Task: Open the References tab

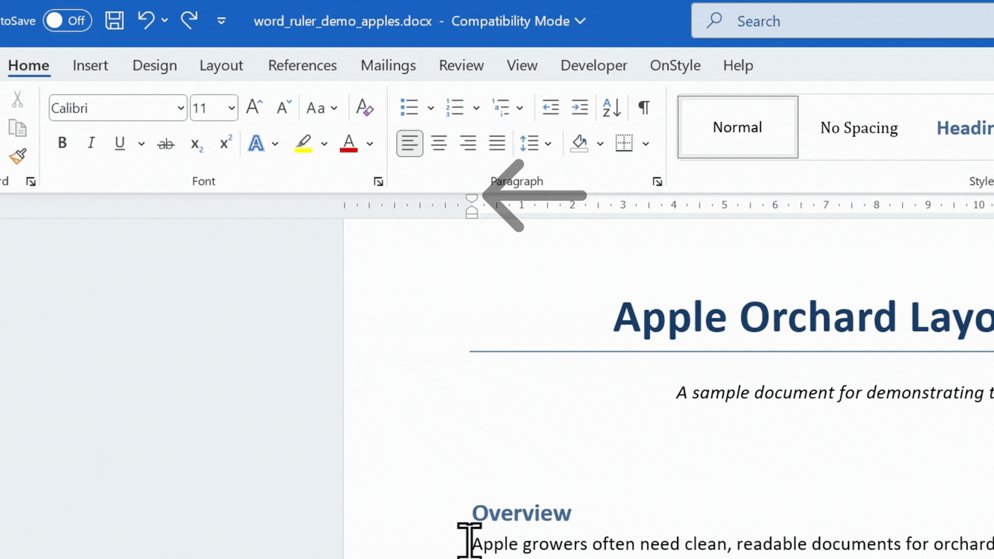Action: tap(302, 65)
